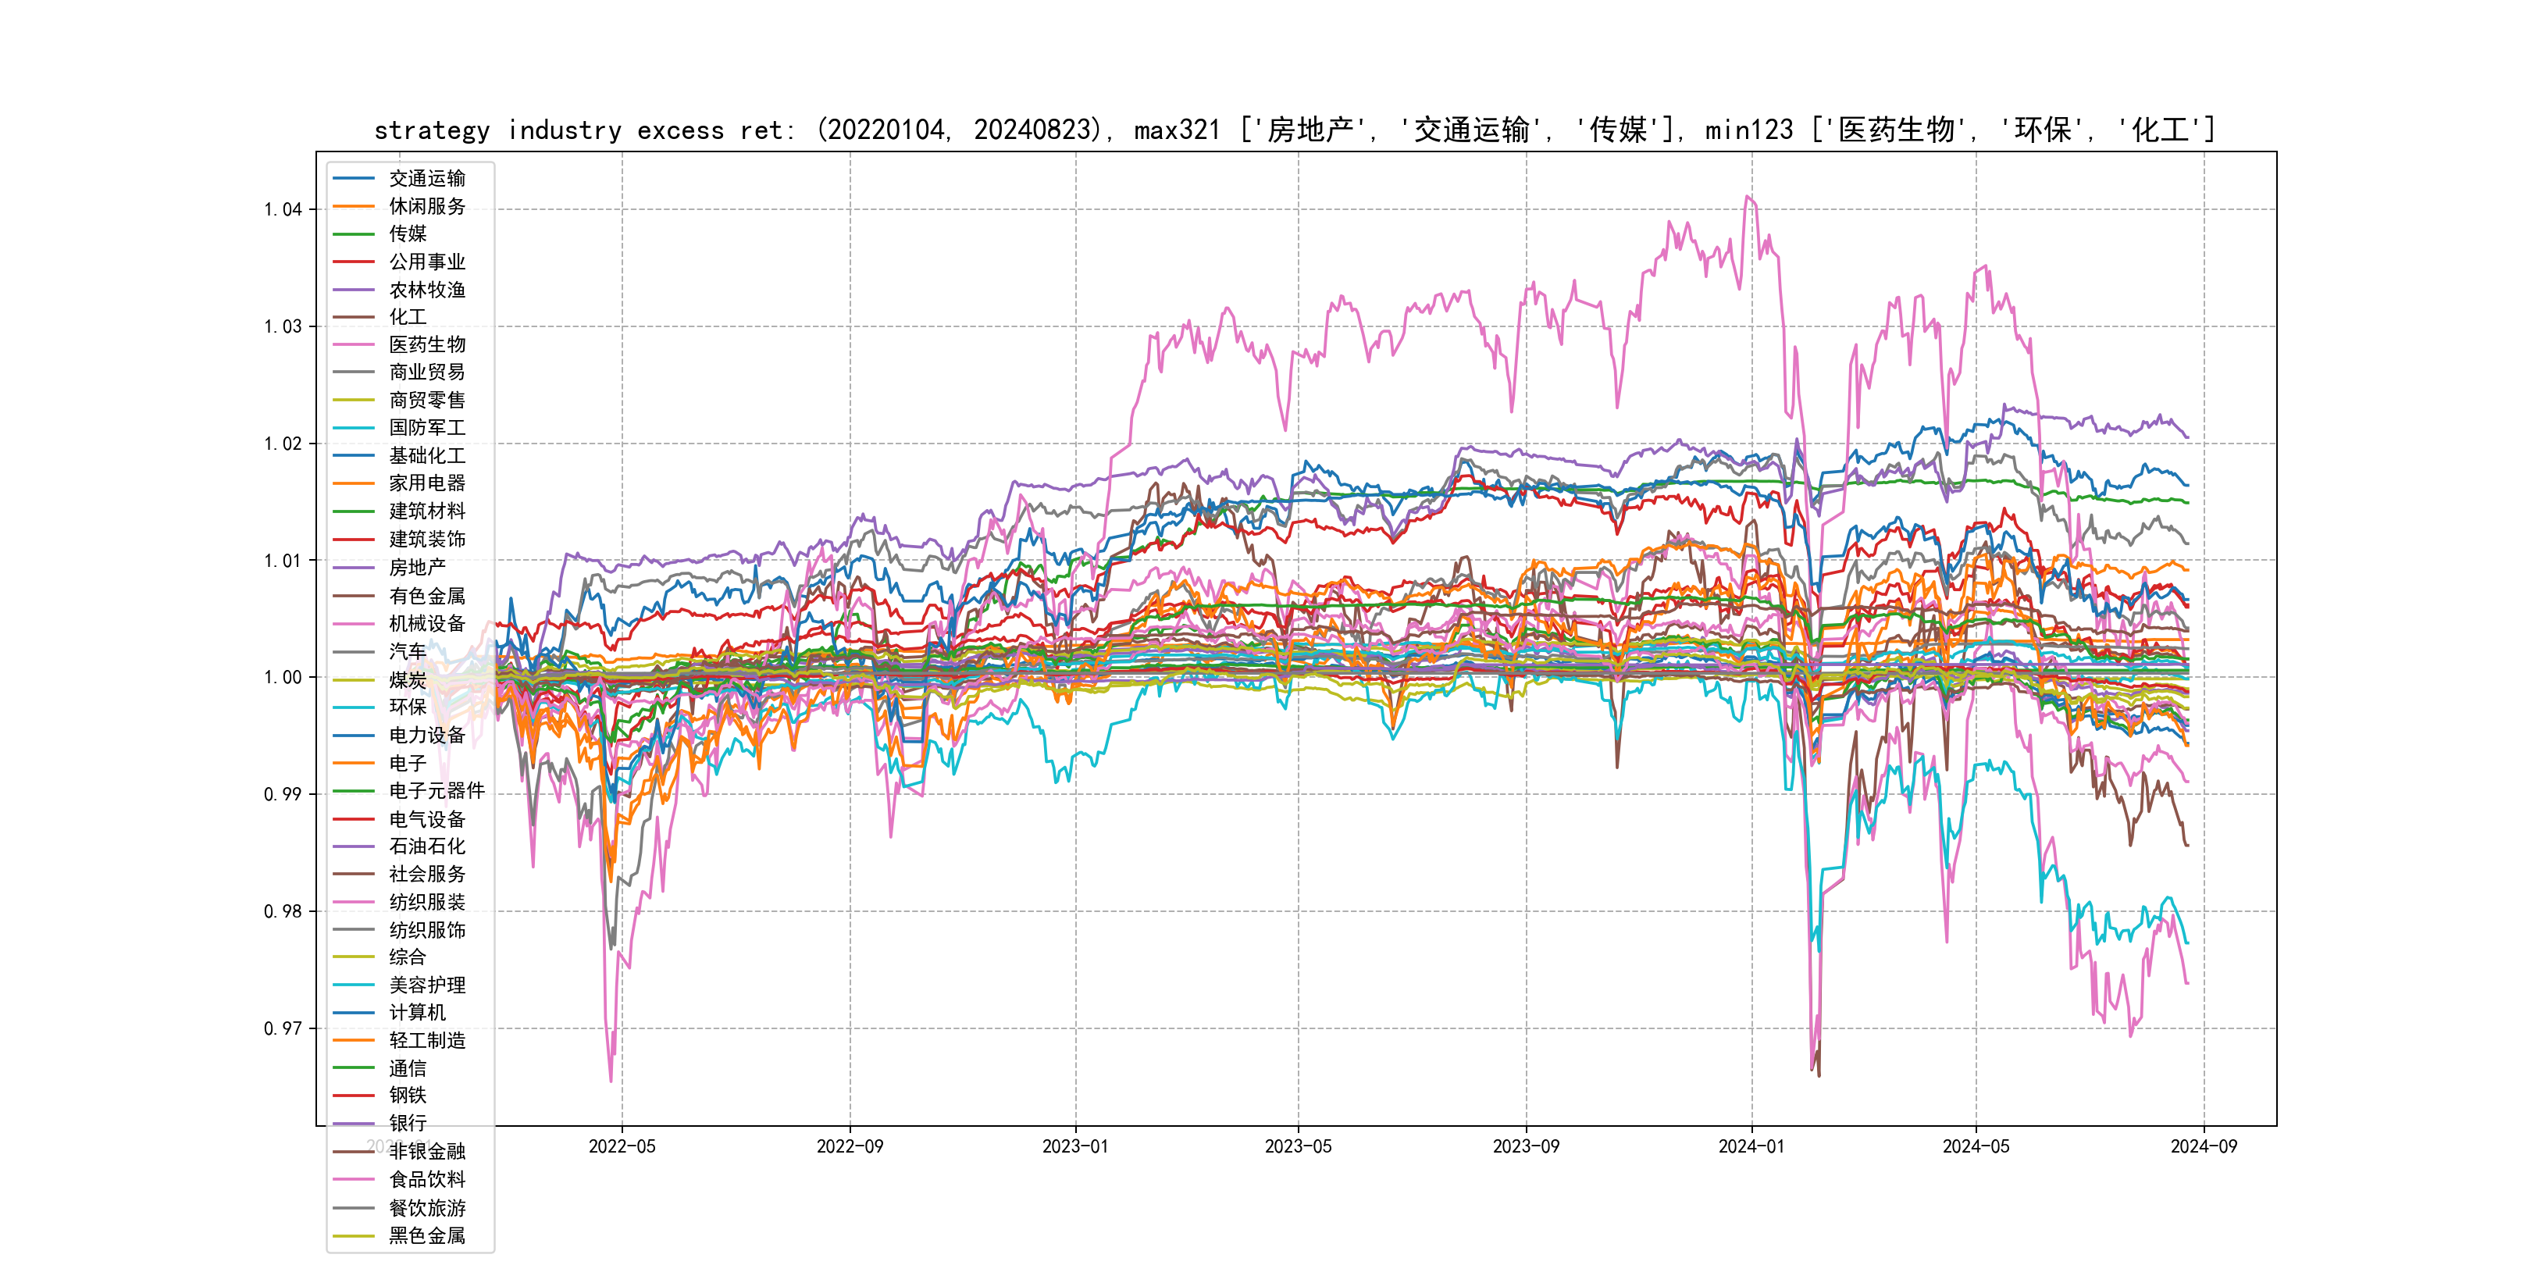Select the 2024-01 x-axis tick label
Screen dimensions: 2530x1265
pyautogui.click(x=1751, y=1146)
